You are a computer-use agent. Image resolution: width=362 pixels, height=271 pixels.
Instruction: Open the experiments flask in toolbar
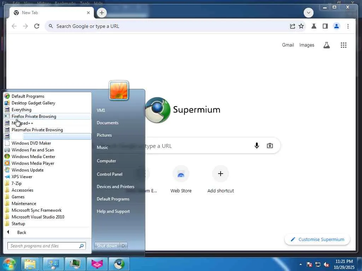click(x=314, y=26)
